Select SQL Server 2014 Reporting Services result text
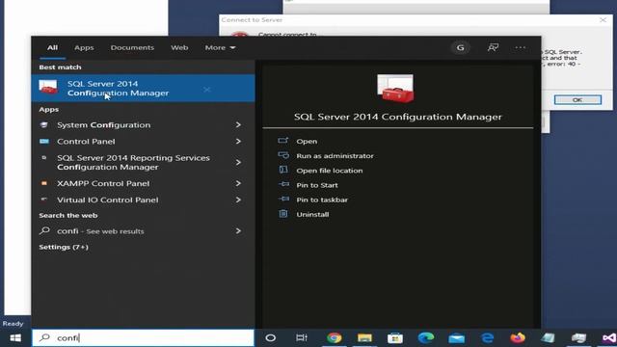Viewport: 617px width, 347px height. (133, 162)
